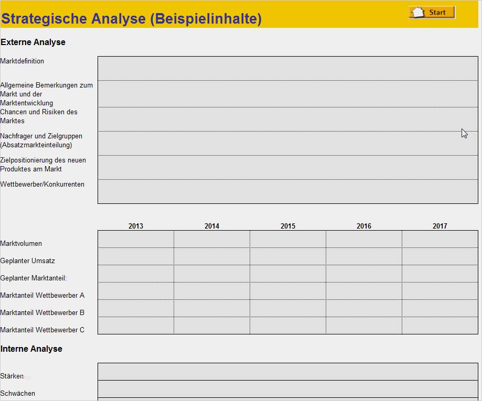The width and height of the screenshot is (482, 401).
Task: Click the Strategische Analyse (Beispielinhalte) title
Action: point(132,19)
